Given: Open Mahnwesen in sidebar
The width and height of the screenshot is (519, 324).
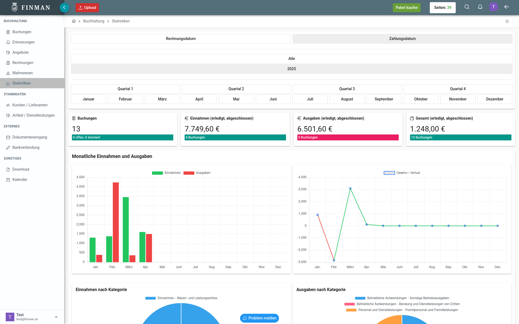Looking at the screenshot, I should (x=32, y=73).
